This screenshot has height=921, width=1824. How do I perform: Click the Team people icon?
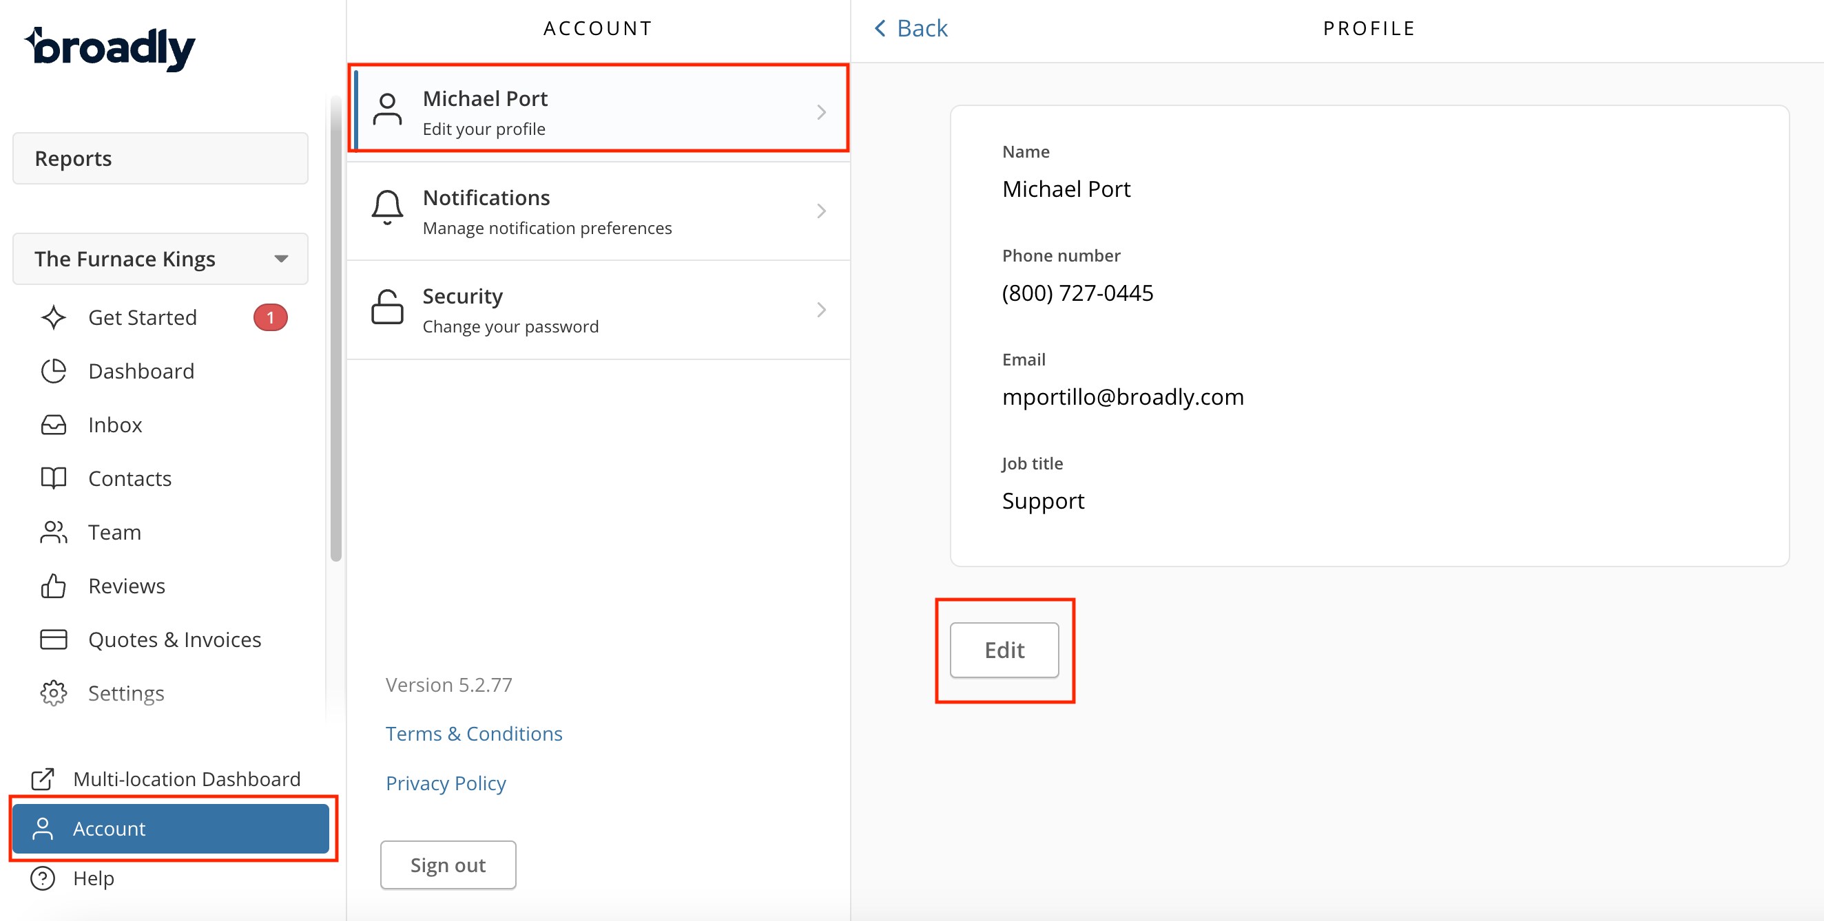coord(54,533)
